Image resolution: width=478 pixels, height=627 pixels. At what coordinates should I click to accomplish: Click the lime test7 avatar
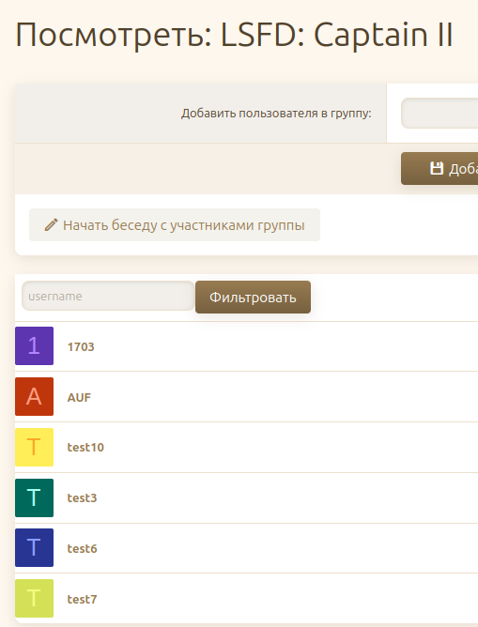[34, 598]
